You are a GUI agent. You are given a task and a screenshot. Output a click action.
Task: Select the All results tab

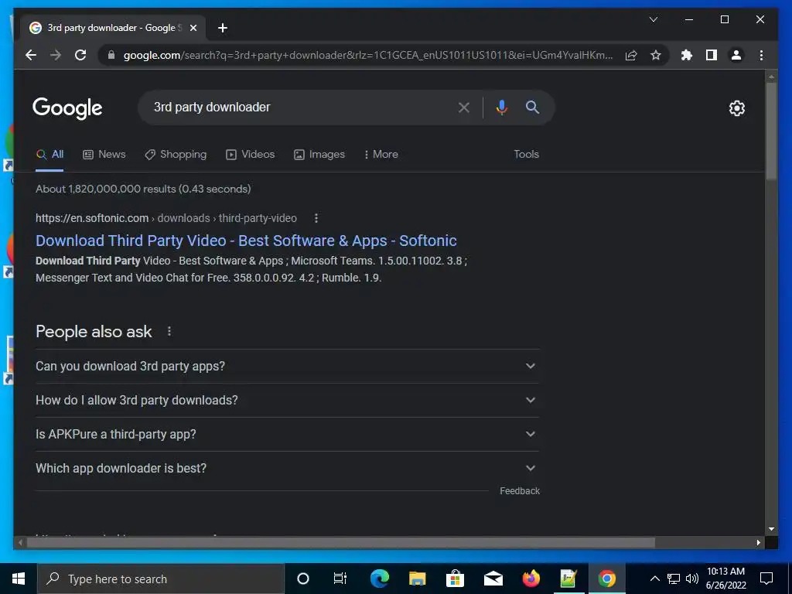(49, 154)
